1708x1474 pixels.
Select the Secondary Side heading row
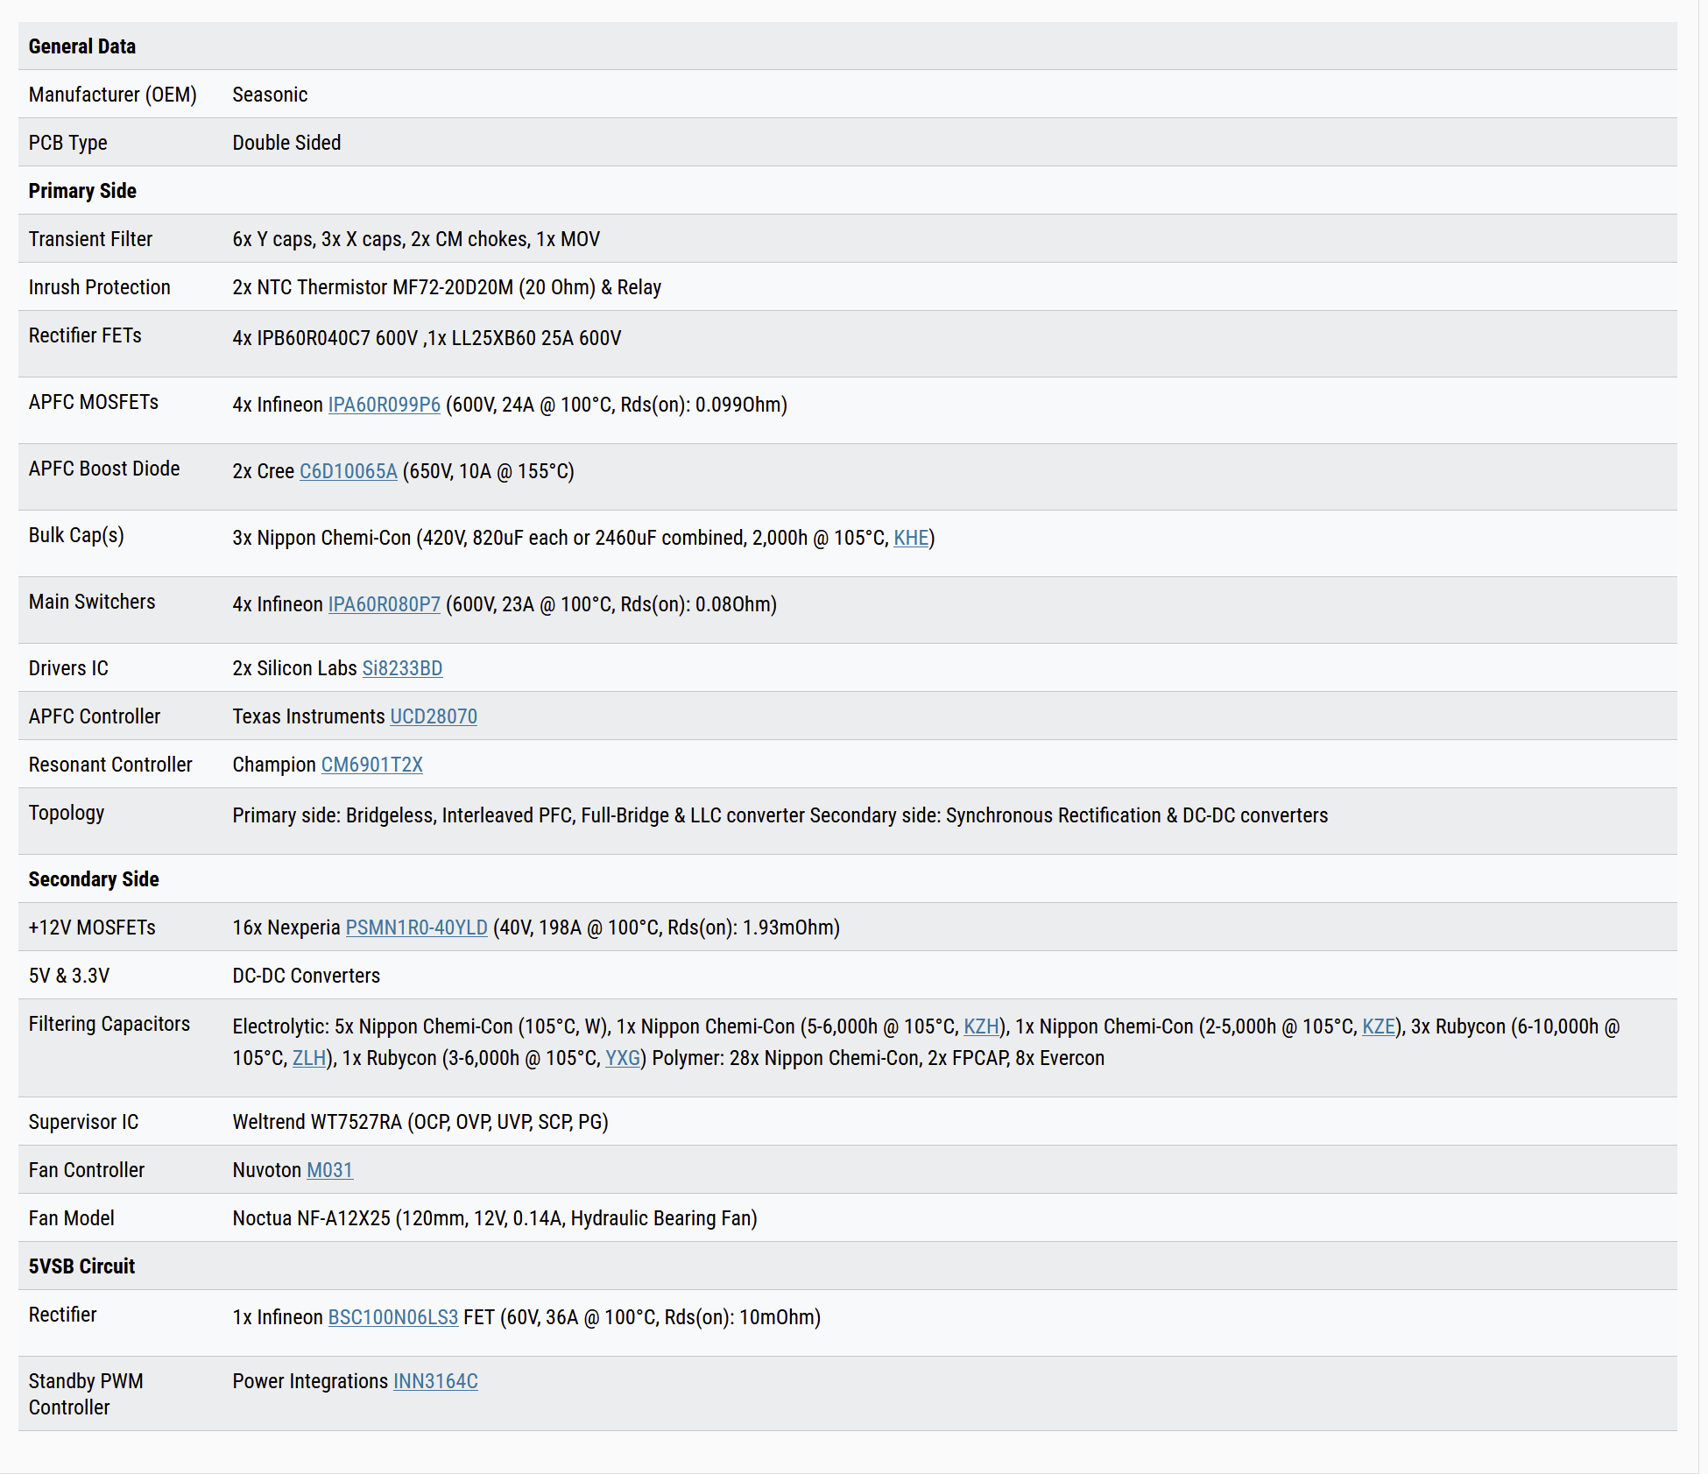coord(94,879)
